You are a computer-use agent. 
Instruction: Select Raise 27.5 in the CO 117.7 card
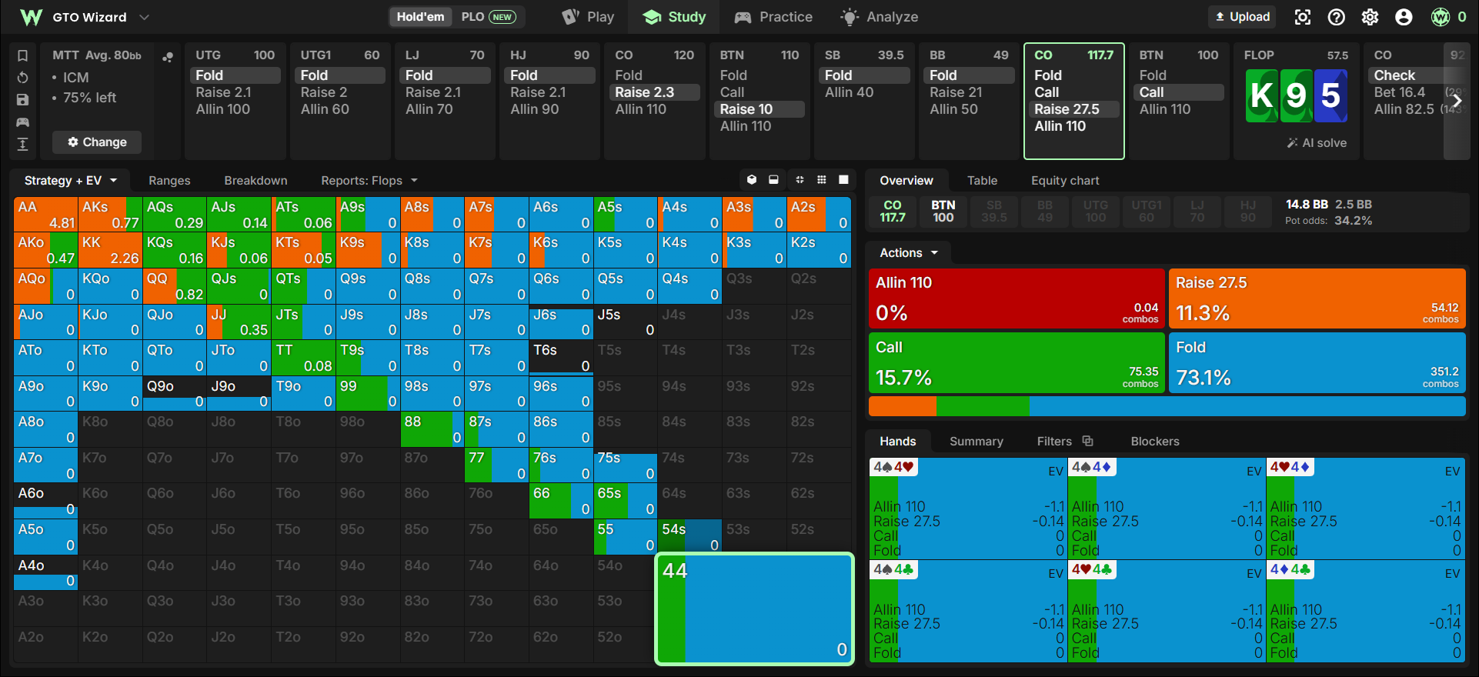(1073, 109)
